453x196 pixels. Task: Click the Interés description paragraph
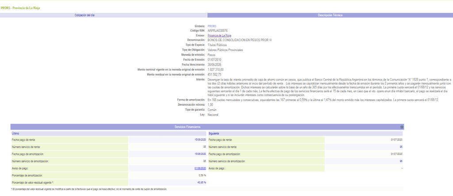pos(329,87)
